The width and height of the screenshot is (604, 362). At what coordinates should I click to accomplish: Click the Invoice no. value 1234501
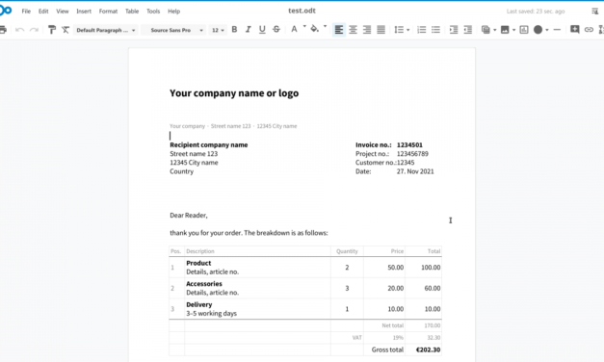409,144
